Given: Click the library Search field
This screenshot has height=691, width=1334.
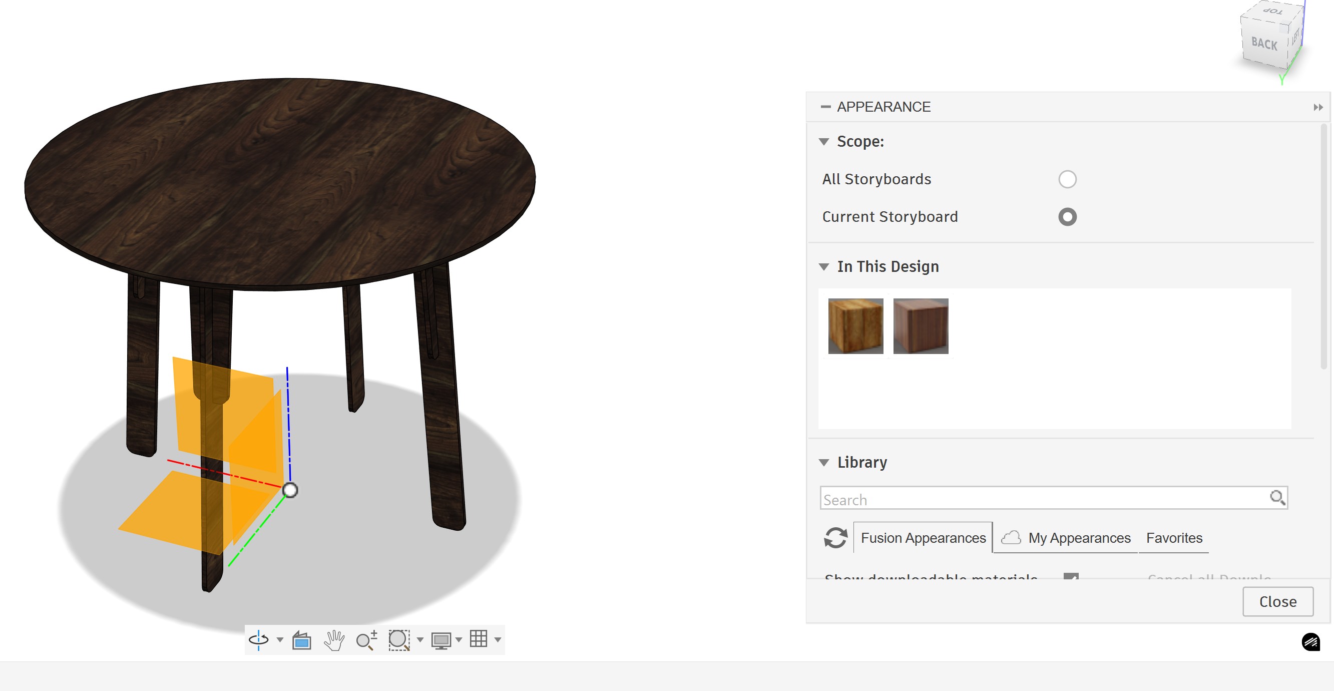Looking at the screenshot, I should click(1044, 499).
